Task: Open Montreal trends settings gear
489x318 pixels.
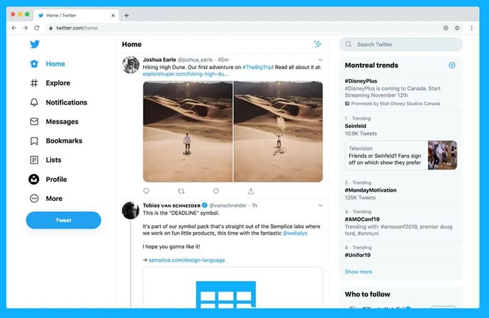Action: pos(452,65)
